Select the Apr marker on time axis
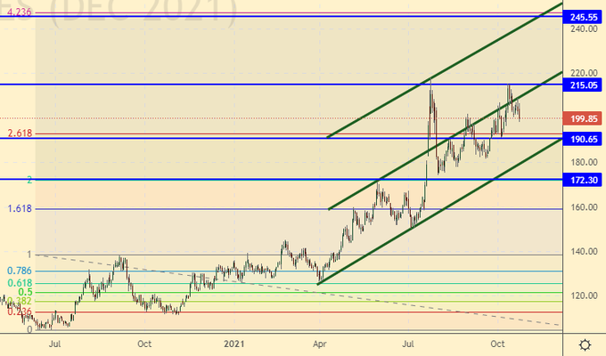 (319, 343)
